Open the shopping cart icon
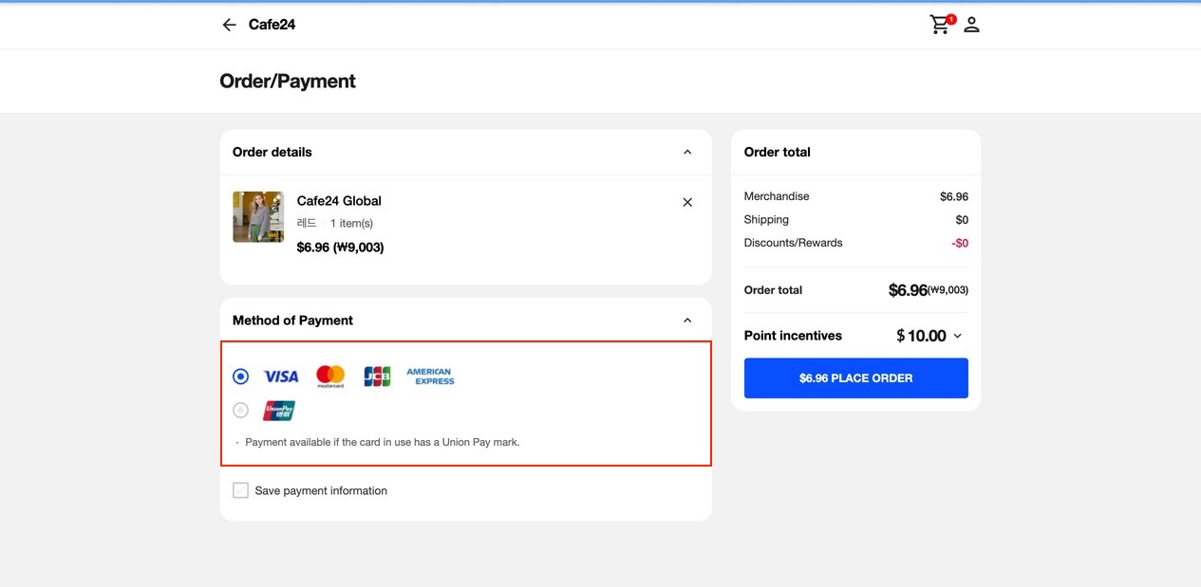This screenshot has height=587, width=1201. tap(940, 25)
